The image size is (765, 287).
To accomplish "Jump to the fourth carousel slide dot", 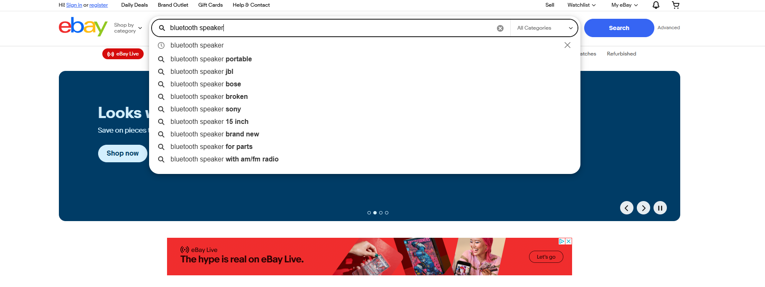I will (x=387, y=213).
